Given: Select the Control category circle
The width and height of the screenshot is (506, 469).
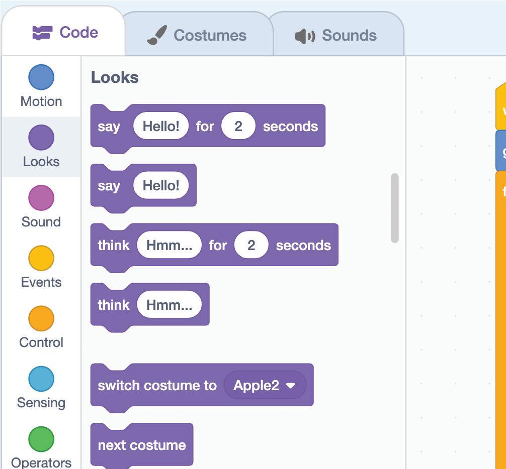Looking at the screenshot, I should [x=41, y=318].
